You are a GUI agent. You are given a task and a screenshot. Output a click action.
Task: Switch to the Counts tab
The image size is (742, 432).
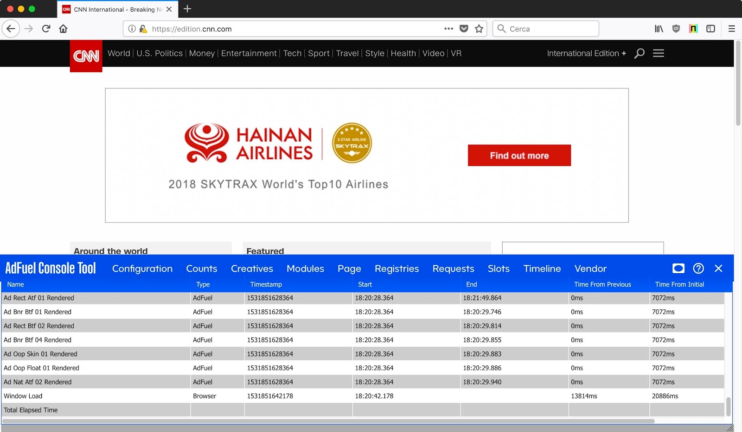tap(202, 269)
